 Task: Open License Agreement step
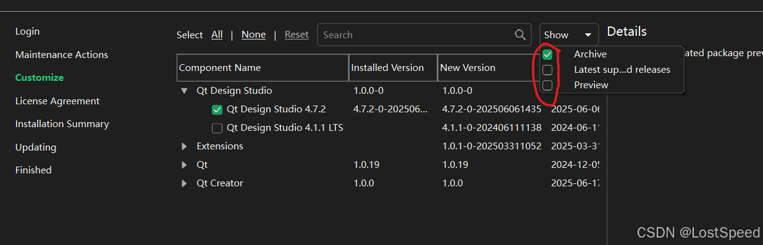click(57, 101)
